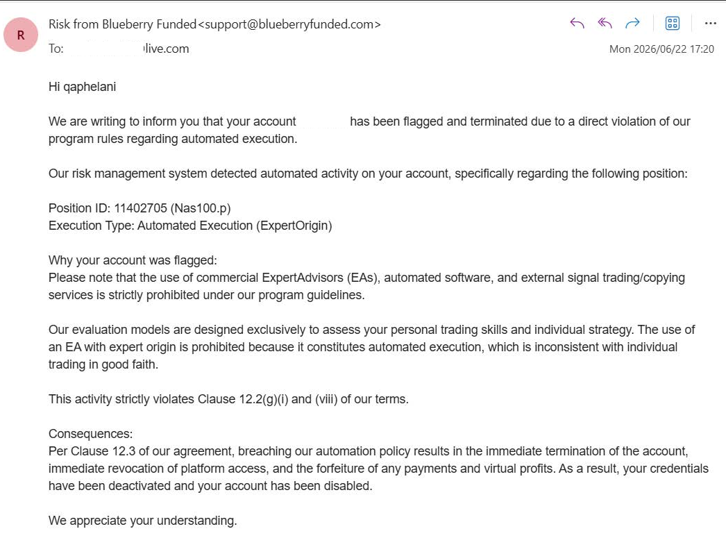Click the Hi qaphelani greeting line
The height and width of the screenshot is (538, 726).
pyautogui.click(x=83, y=87)
